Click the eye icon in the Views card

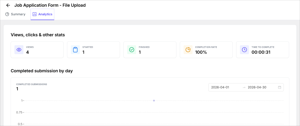(x=19, y=50)
